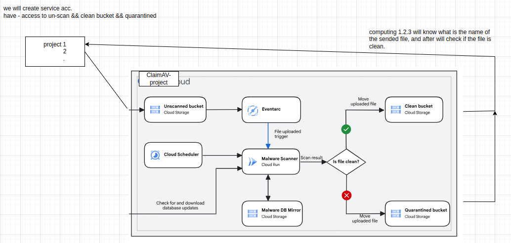Click the red X circle icon

[346, 196]
